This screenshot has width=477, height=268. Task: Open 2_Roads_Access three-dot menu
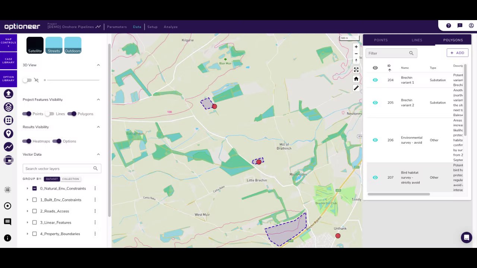point(95,211)
